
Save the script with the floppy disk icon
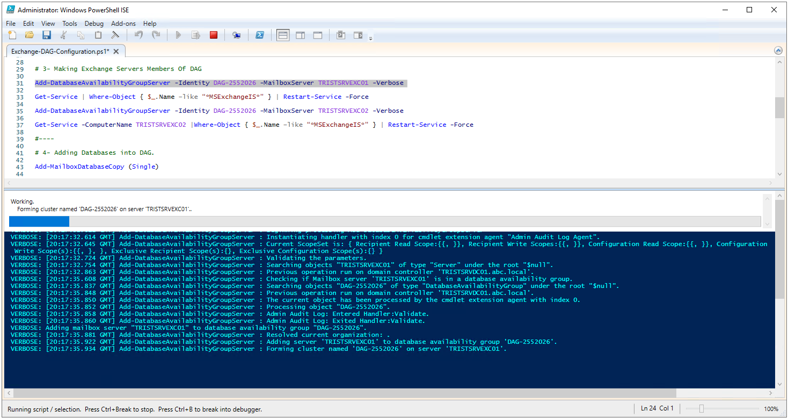click(x=47, y=35)
